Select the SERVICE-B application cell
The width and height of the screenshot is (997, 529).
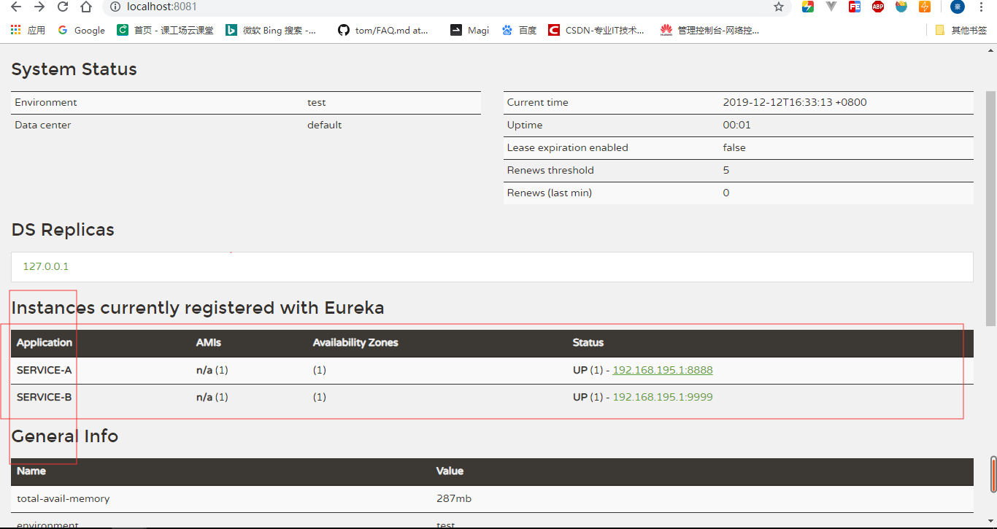pos(45,397)
